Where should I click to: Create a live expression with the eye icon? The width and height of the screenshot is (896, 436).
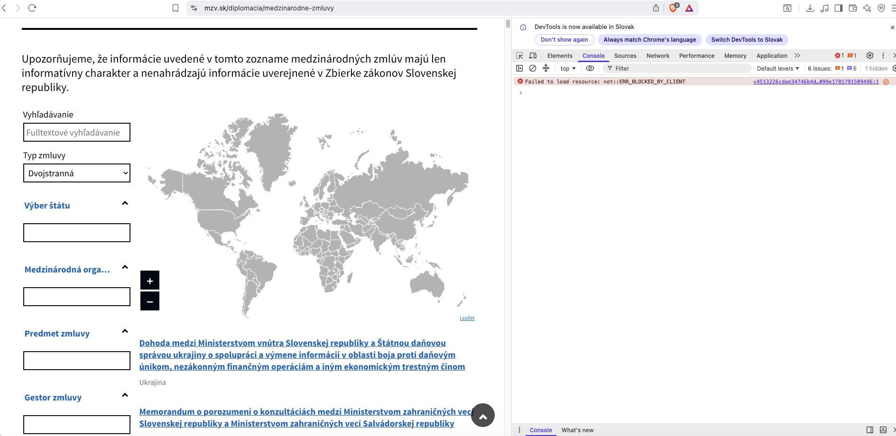pos(590,68)
